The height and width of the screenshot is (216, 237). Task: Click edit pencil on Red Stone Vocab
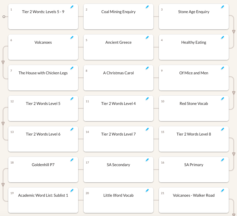[222, 99]
